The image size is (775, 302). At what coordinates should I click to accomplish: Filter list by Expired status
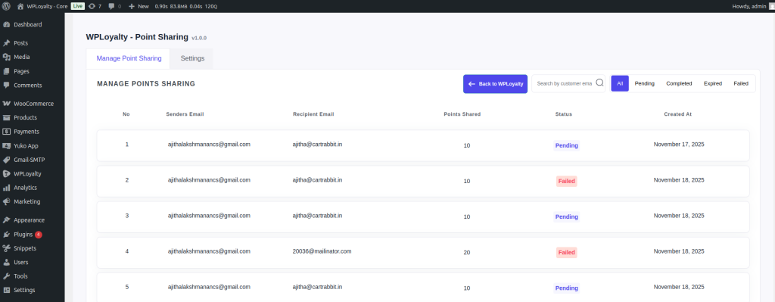point(713,83)
